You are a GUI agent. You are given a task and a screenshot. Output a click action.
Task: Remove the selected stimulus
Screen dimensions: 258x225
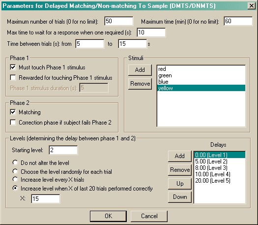pyautogui.click(x=140, y=84)
